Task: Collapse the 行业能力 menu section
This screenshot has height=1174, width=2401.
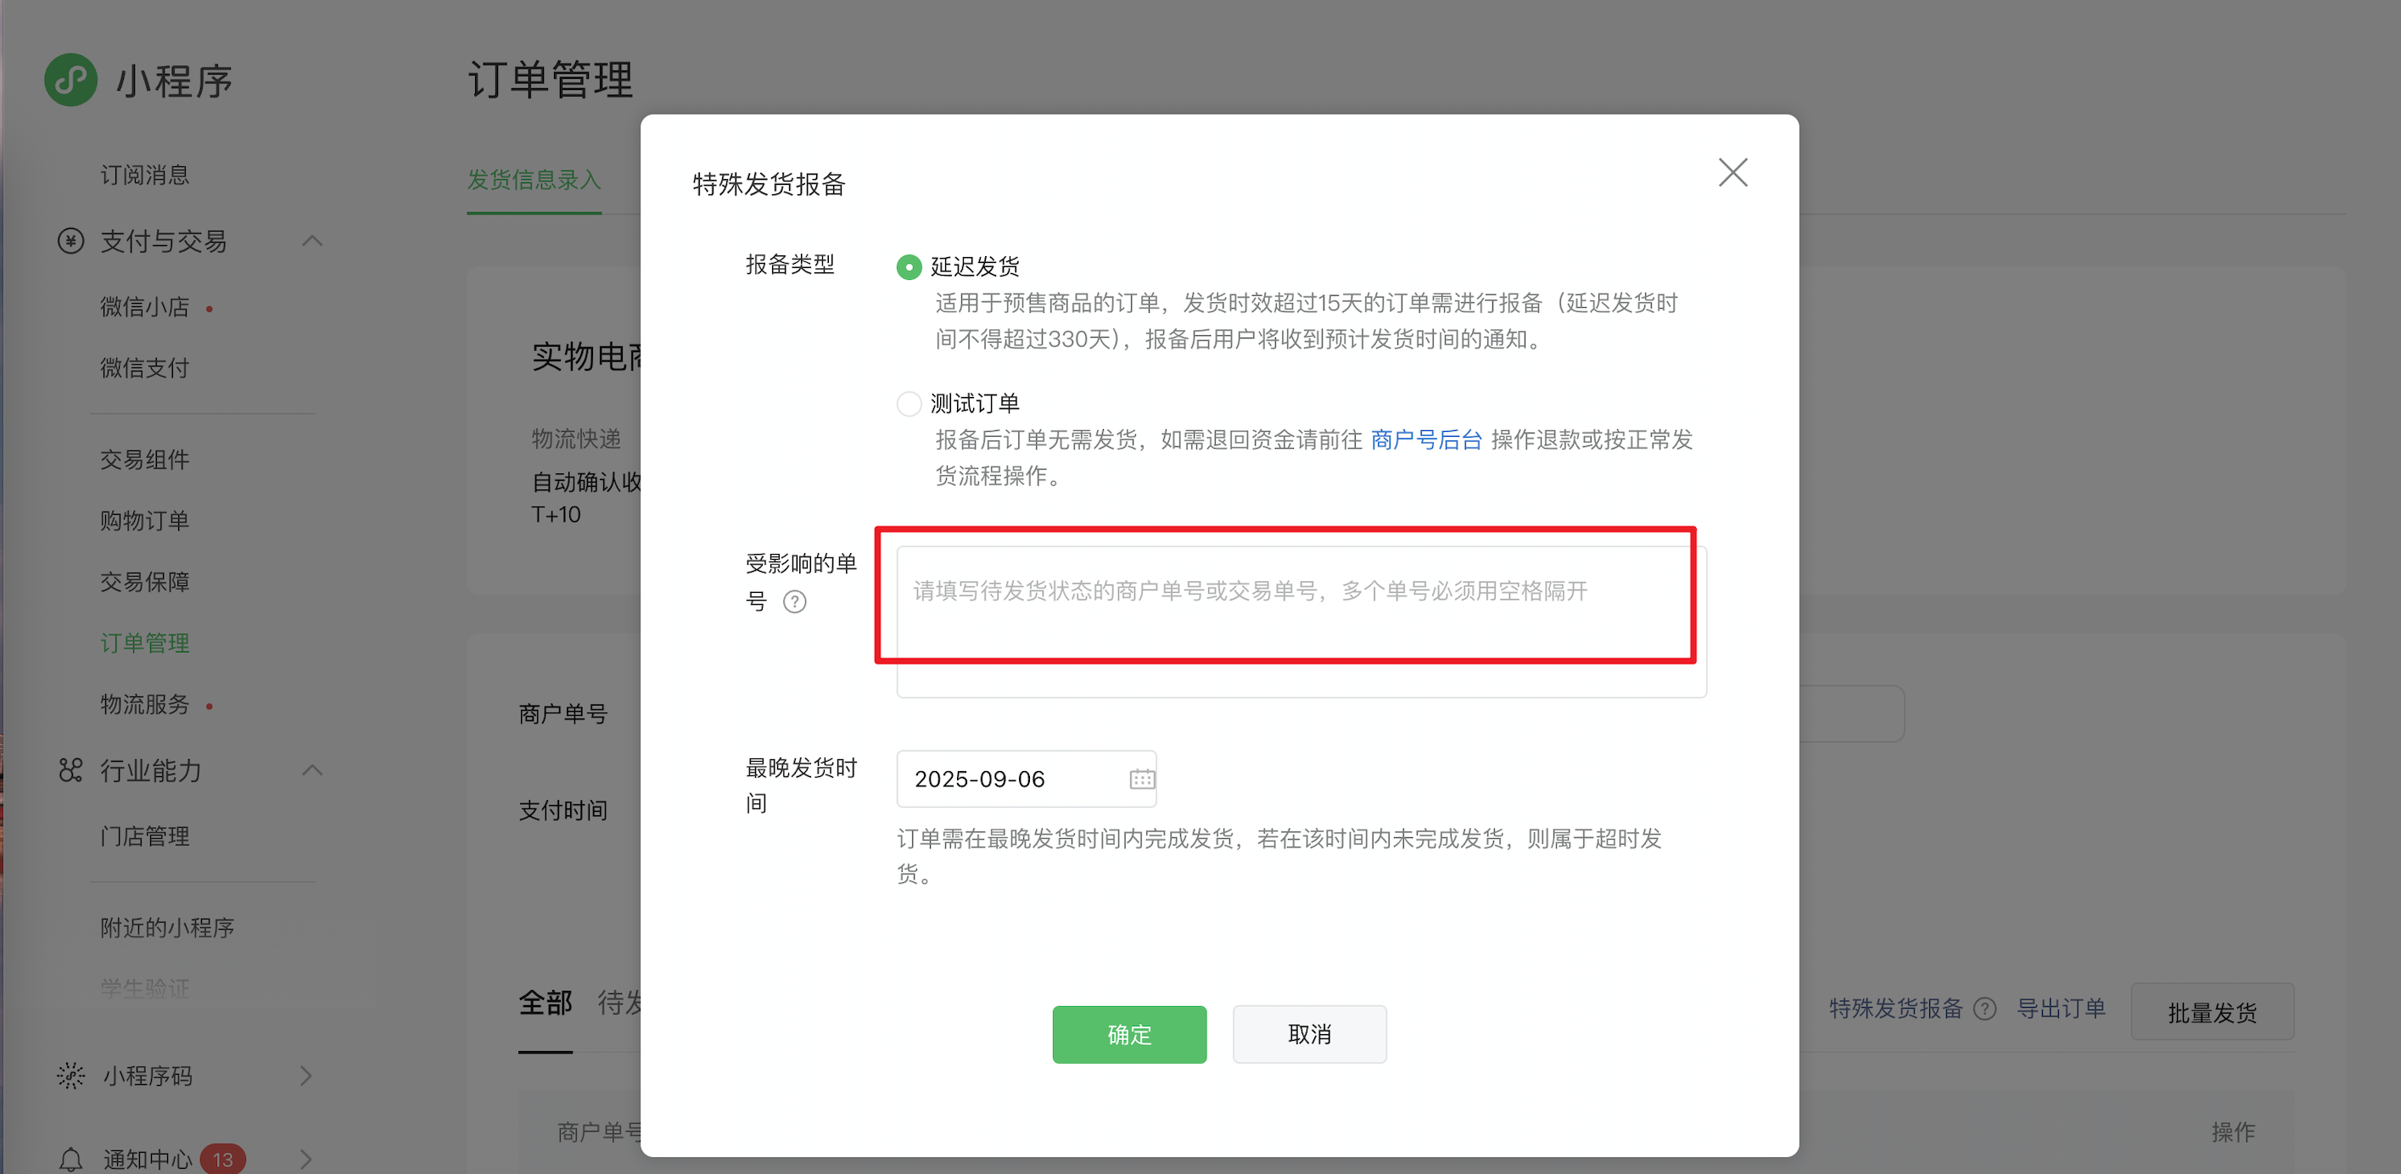Action: click(x=312, y=769)
